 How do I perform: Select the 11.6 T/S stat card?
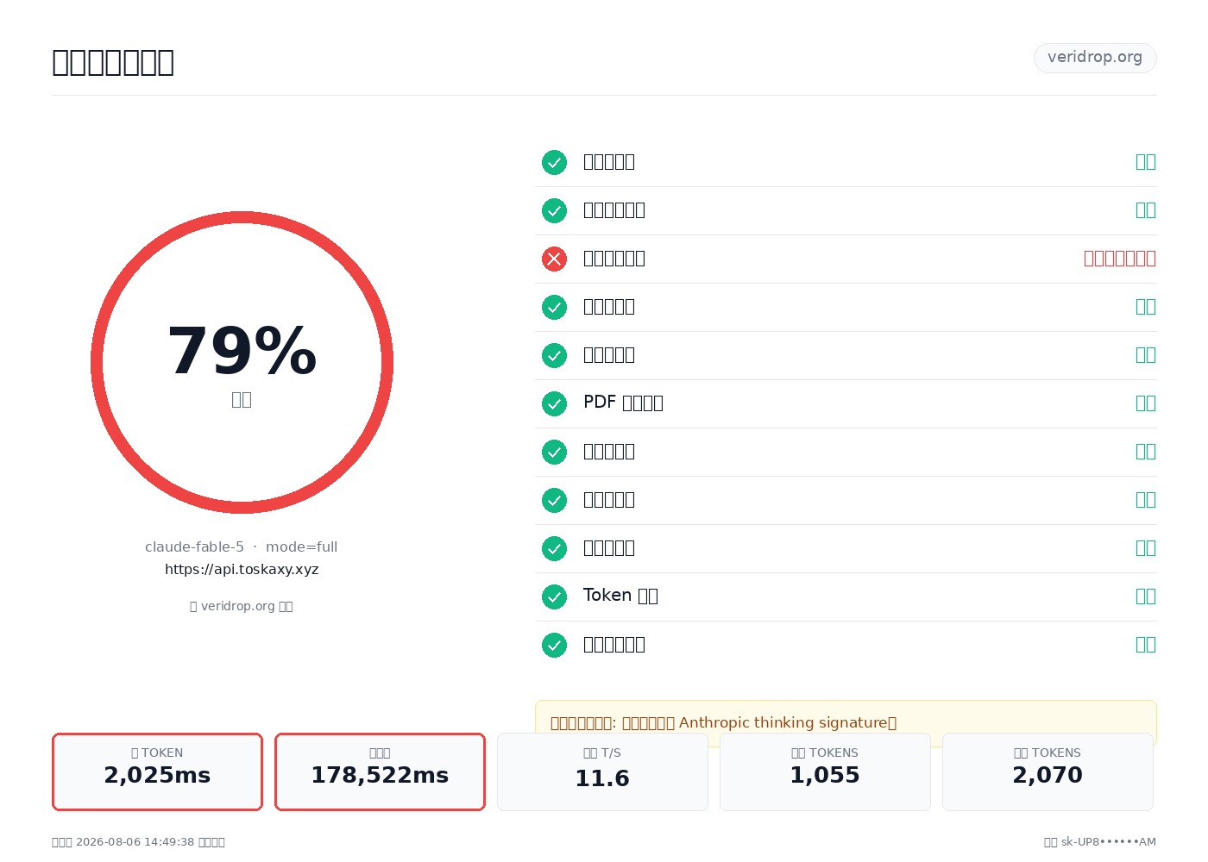602,771
